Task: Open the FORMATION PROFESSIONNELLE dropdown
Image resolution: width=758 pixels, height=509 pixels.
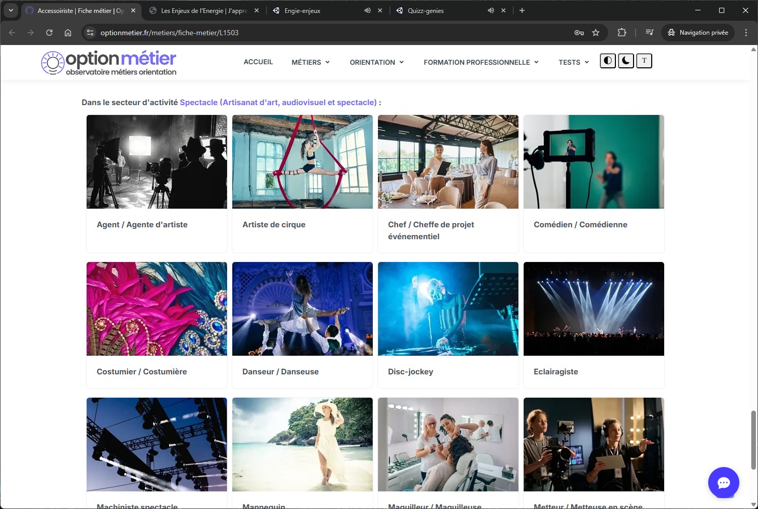Action: click(481, 62)
